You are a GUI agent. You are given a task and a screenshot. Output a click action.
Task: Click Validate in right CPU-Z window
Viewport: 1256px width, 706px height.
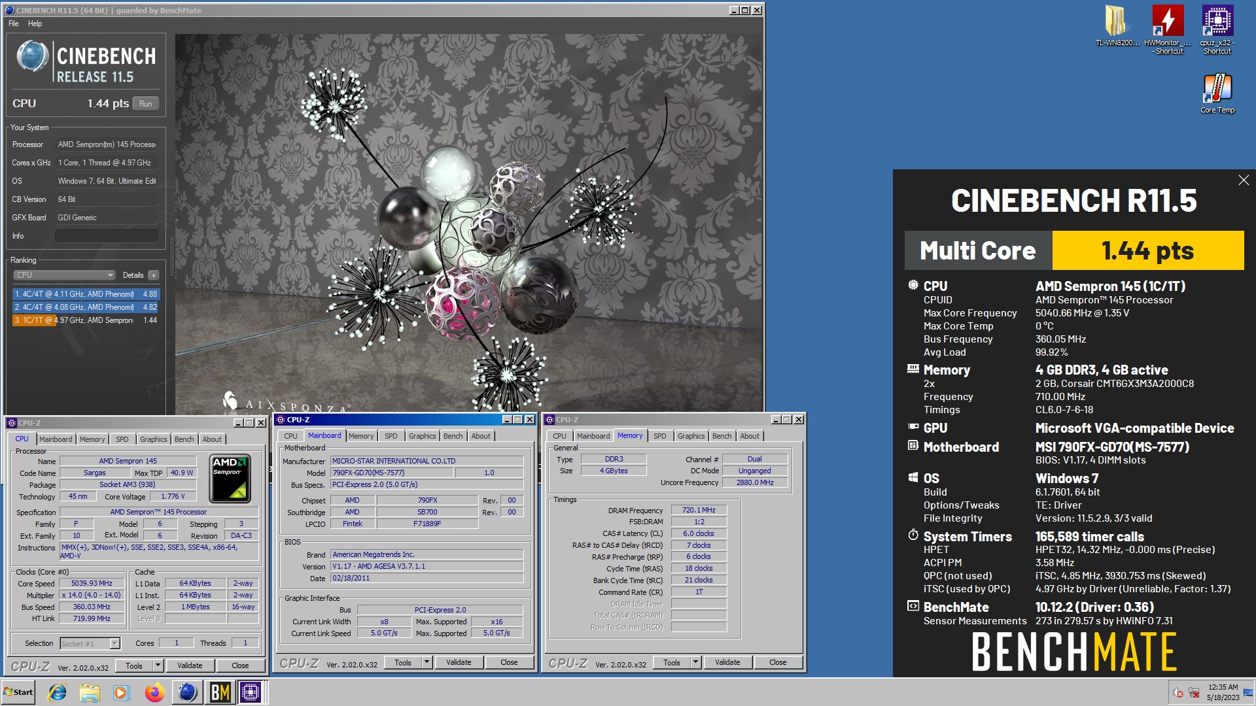(727, 662)
